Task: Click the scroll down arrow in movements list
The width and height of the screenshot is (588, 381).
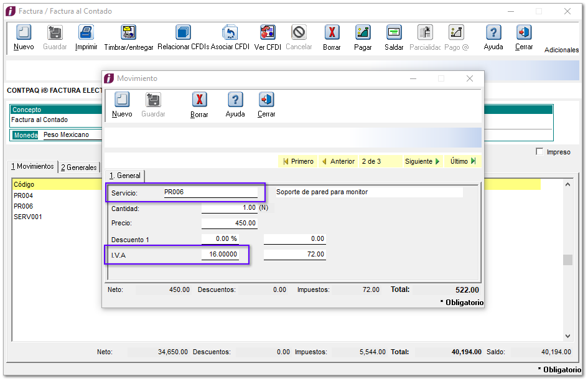Action: [567, 336]
